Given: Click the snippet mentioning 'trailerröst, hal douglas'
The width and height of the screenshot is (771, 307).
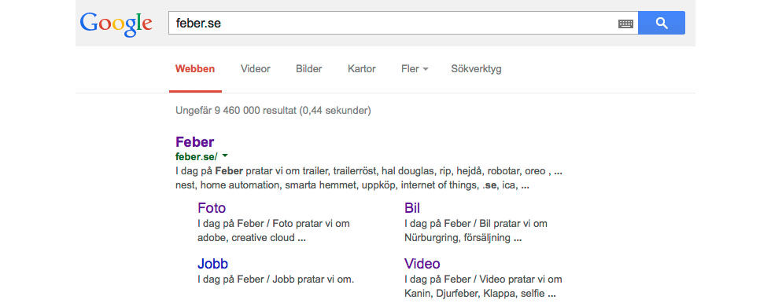Looking at the screenshot, I should [369, 171].
